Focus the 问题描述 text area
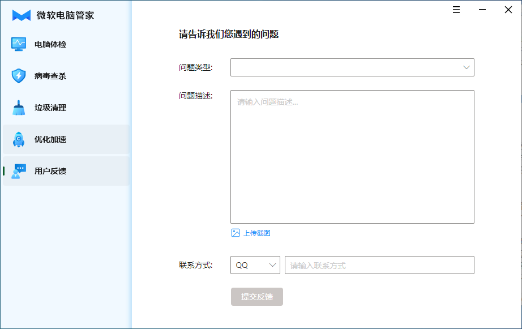 point(352,157)
